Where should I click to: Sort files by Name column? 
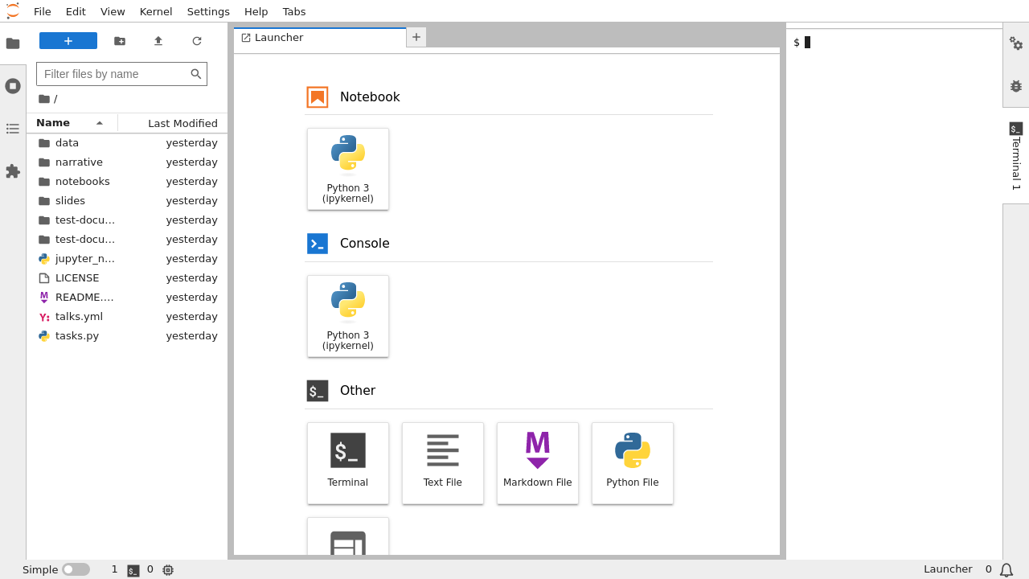pyautogui.click(x=72, y=123)
